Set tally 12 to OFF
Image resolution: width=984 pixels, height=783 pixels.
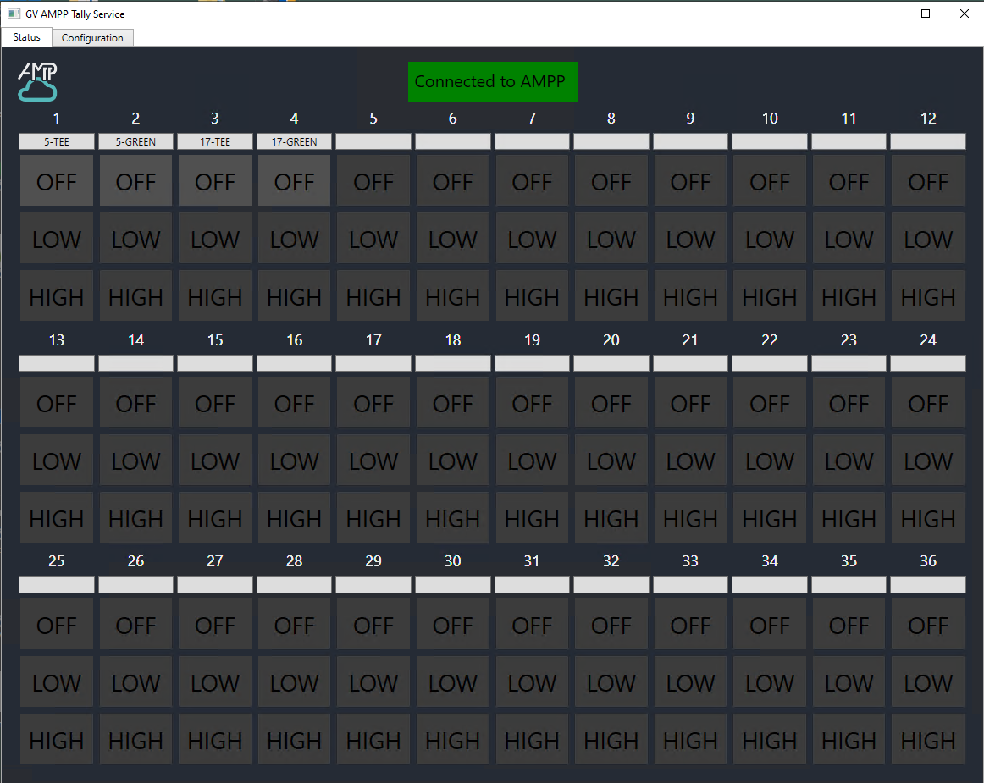[x=928, y=180]
